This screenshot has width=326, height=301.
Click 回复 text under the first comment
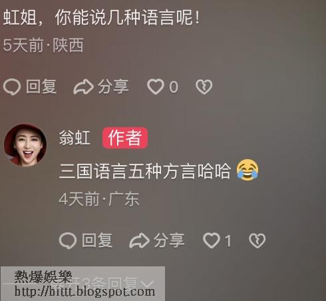[x=41, y=87]
